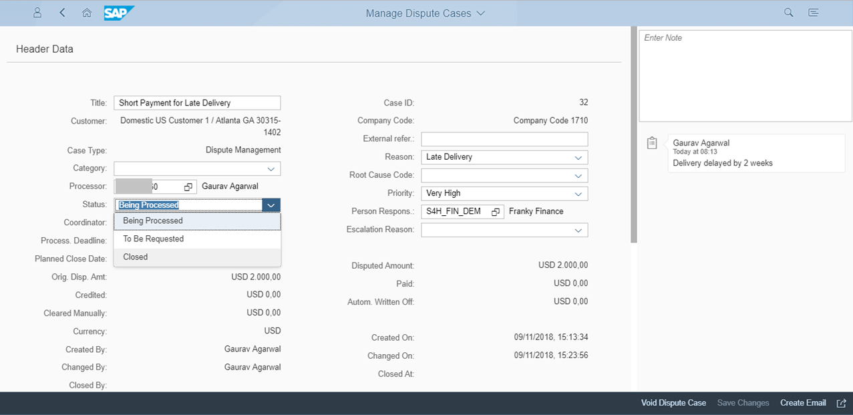Select Closed status option
853x415 pixels.
(x=197, y=257)
